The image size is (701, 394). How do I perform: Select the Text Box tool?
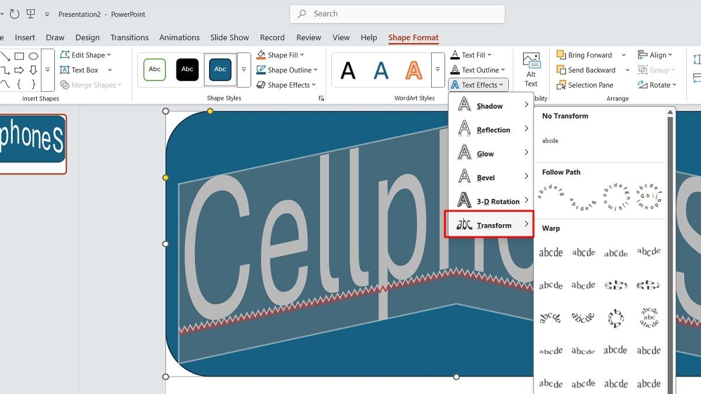(x=79, y=70)
